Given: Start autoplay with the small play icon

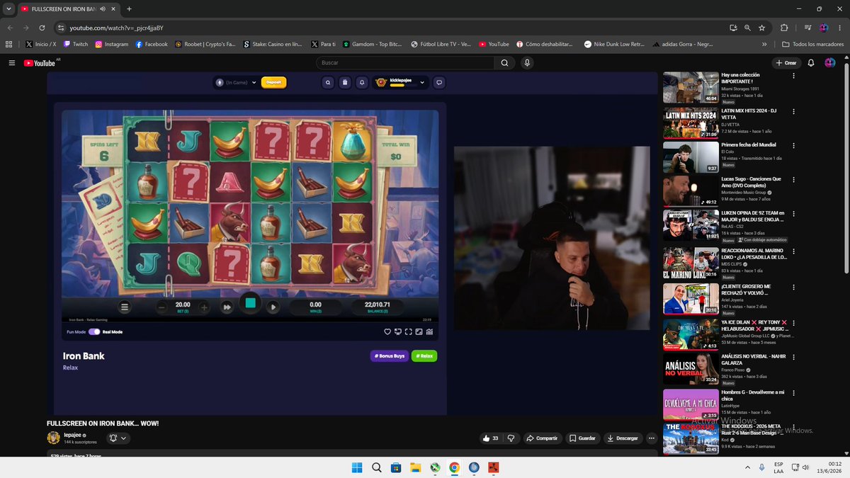Looking at the screenshot, I should (273, 307).
